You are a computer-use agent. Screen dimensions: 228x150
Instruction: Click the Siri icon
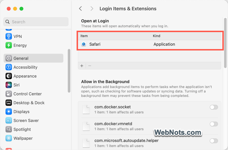pyautogui.click(x=8, y=85)
